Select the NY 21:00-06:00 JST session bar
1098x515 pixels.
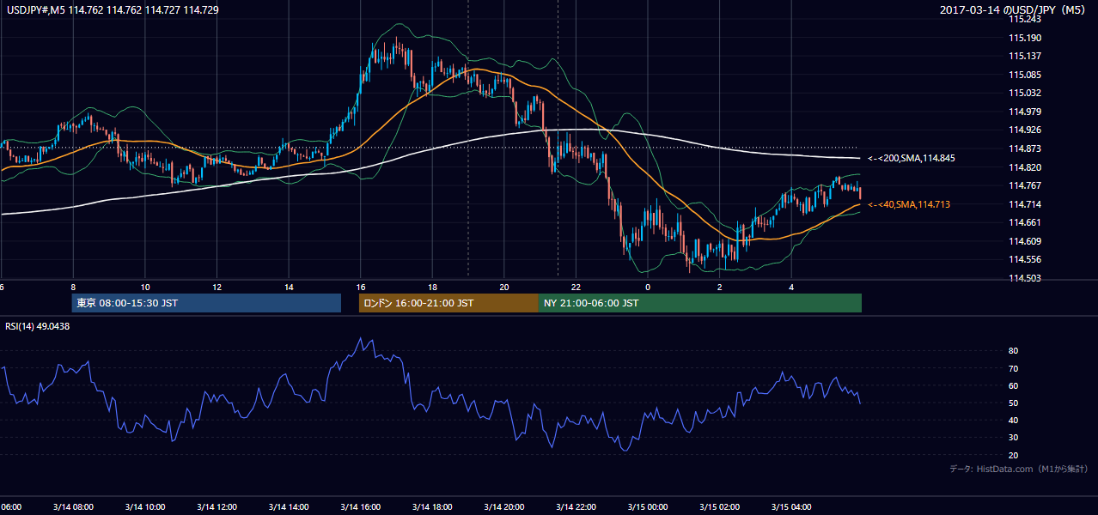click(x=700, y=303)
